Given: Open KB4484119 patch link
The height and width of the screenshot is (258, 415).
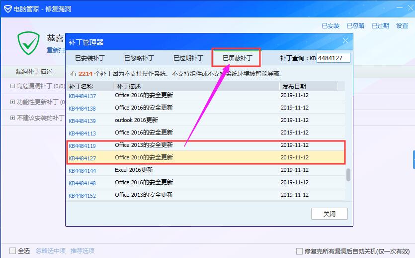Looking at the screenshot, I should click(83, 146).
